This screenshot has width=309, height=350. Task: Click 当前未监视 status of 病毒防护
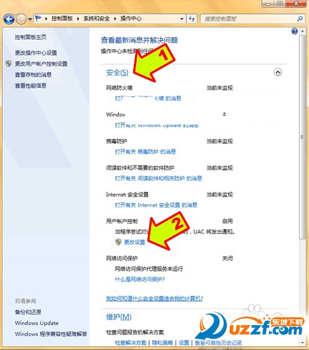tap(219, 141)
